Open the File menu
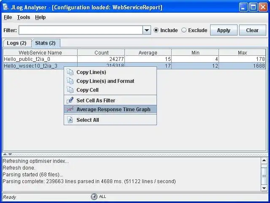Image resolution: width=270 pixels, height=203 pixels. (x=8, y=17)
